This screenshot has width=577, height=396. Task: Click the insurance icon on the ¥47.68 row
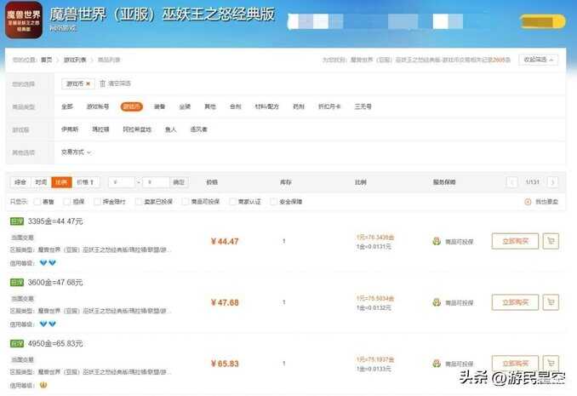437,302
